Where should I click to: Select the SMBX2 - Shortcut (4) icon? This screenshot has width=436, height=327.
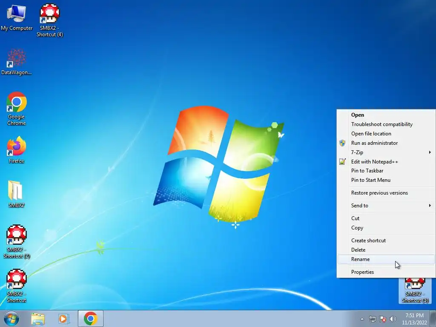pos(50,20)
